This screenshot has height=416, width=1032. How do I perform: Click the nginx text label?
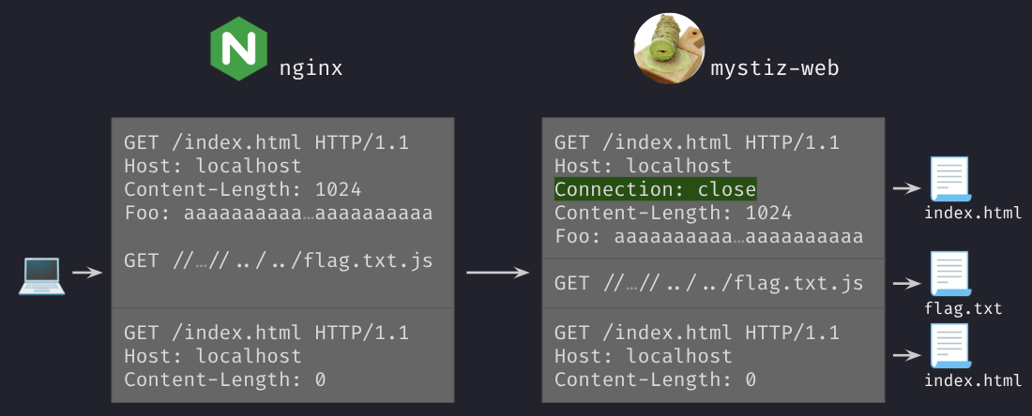(x=311, y=69)
